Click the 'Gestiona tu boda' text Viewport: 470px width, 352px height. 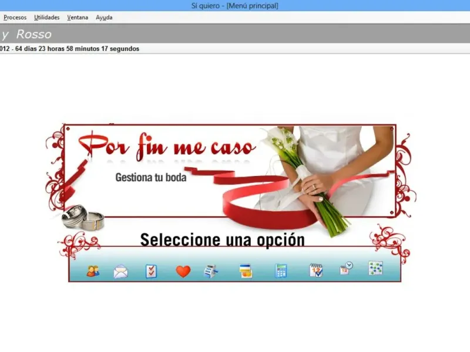pyautogui.click(x=151, y=178)
